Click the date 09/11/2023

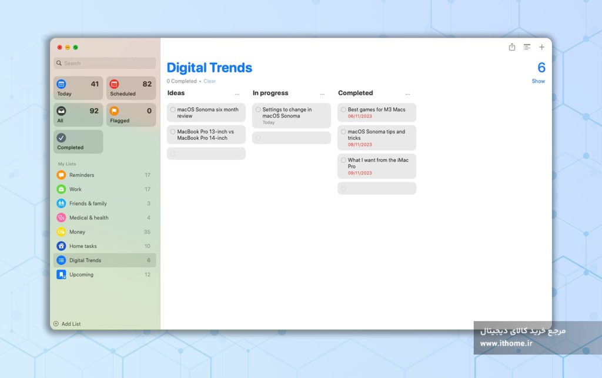pyautogui.click(x=360, y=173)
